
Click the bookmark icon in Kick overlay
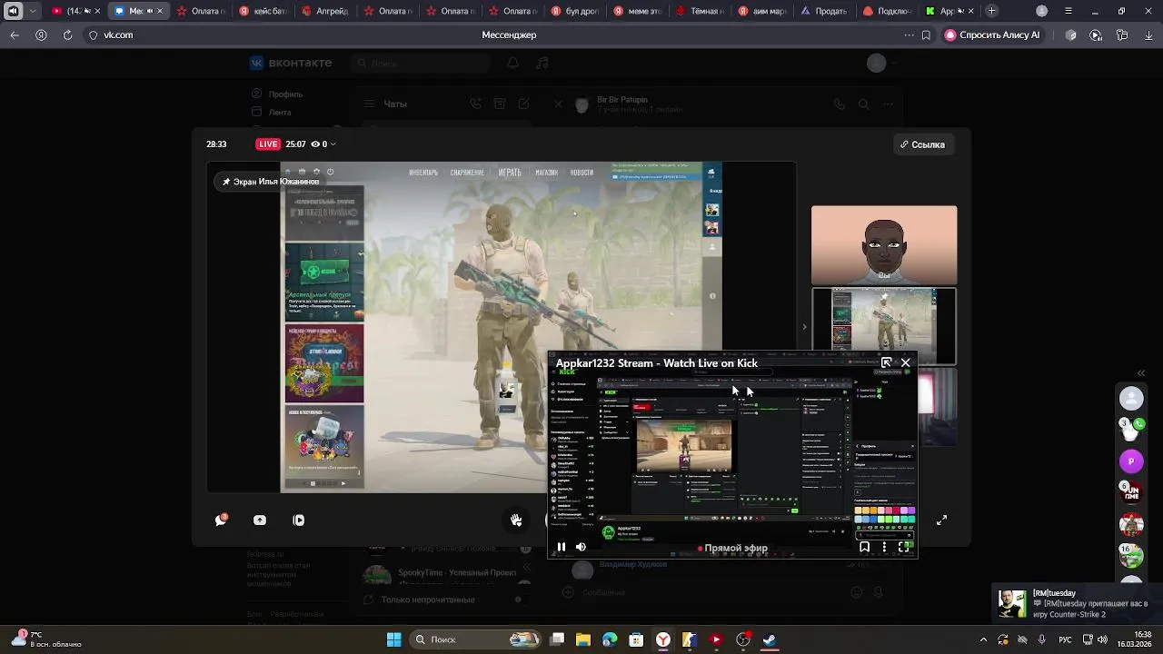tap(864, 547)
